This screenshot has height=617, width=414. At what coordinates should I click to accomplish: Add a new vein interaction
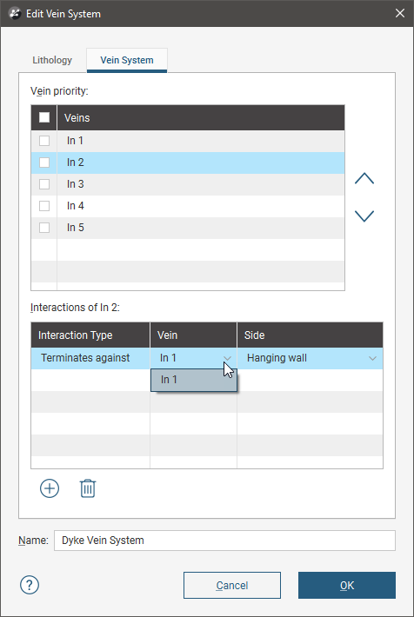(50, 488)
